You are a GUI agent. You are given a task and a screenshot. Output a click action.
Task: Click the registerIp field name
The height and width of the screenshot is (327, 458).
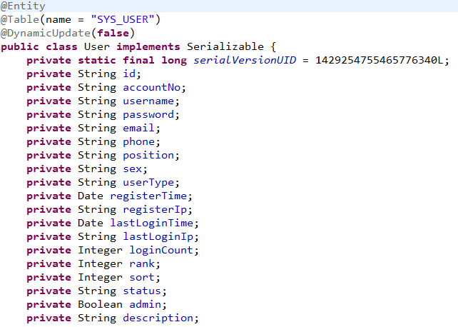(155, 209)
